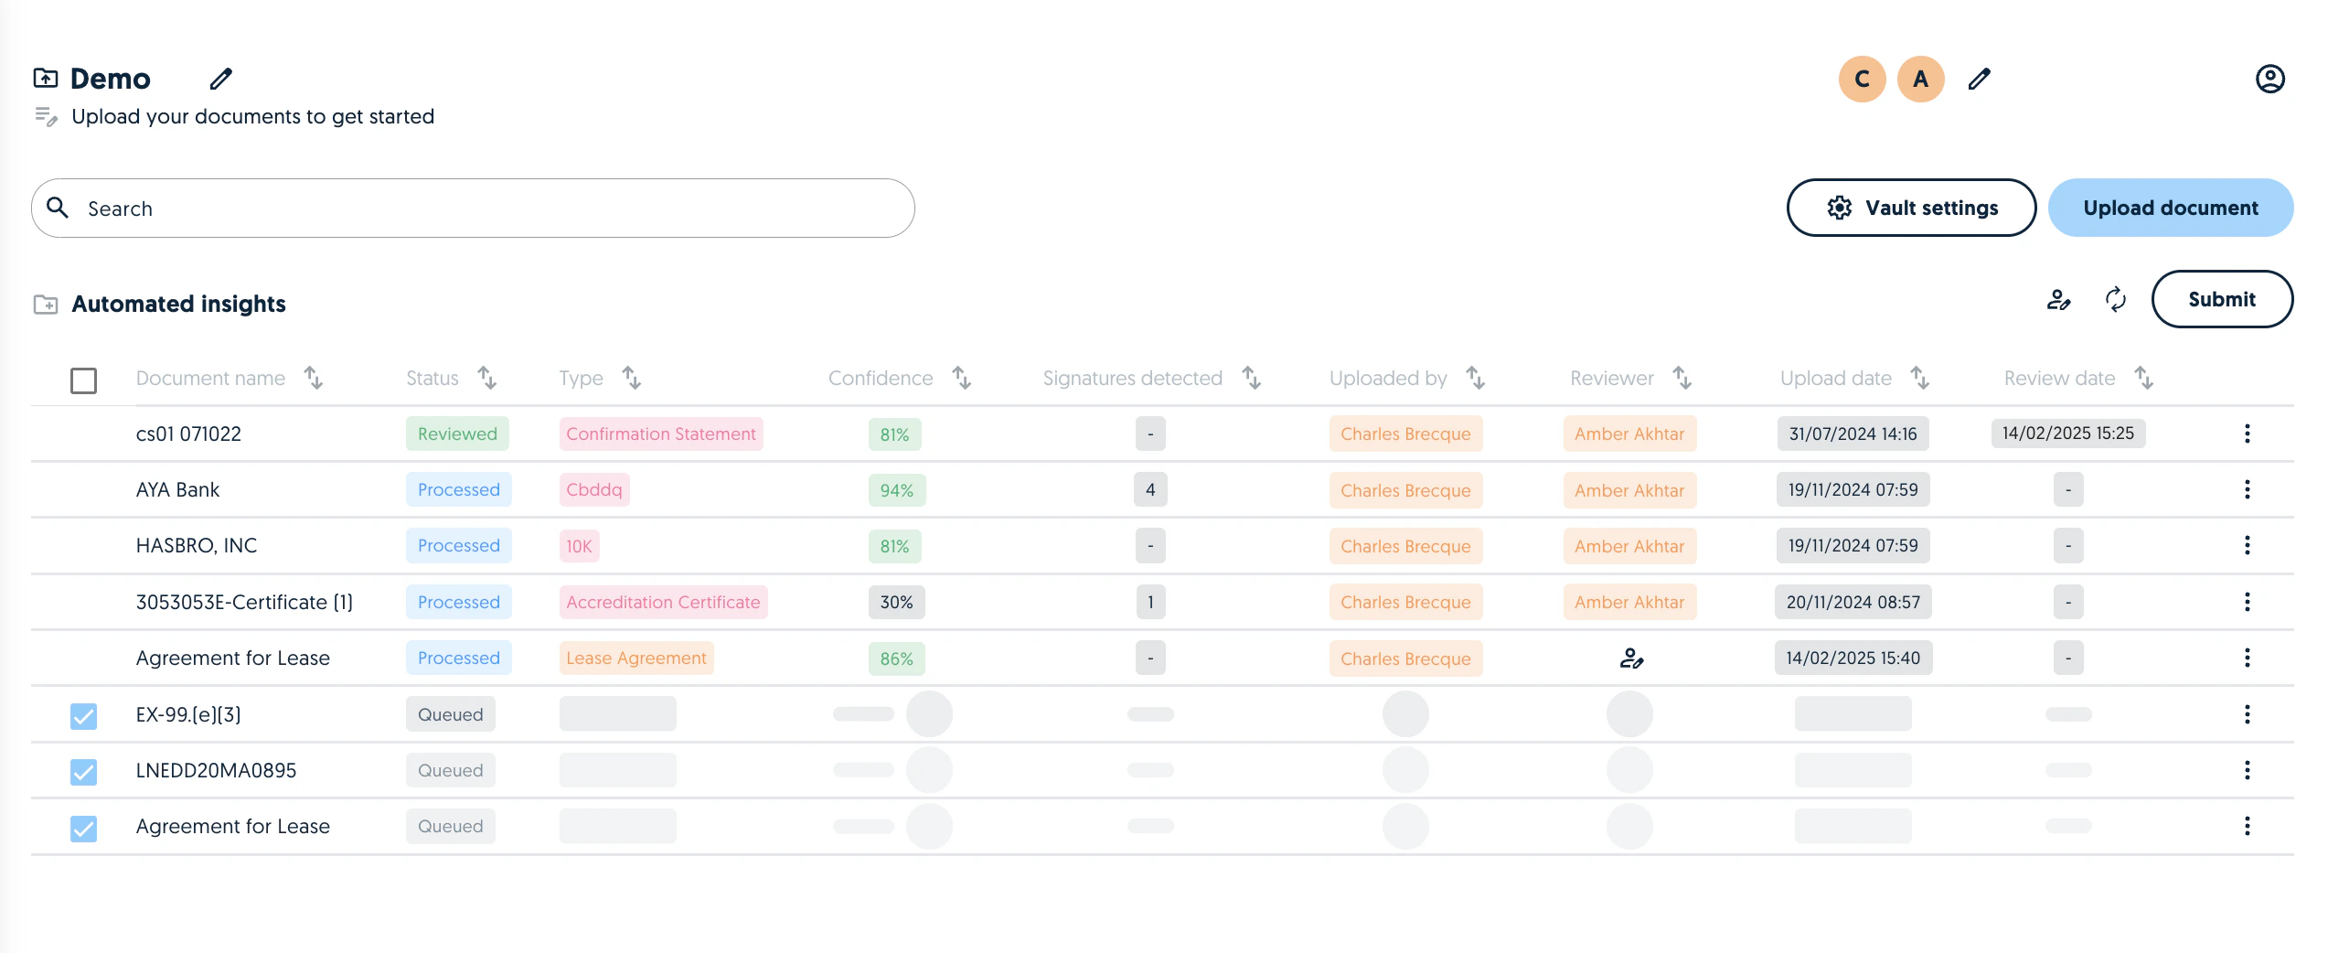
Task: Sort by the Document name column arrows
Action: [314, 378]
